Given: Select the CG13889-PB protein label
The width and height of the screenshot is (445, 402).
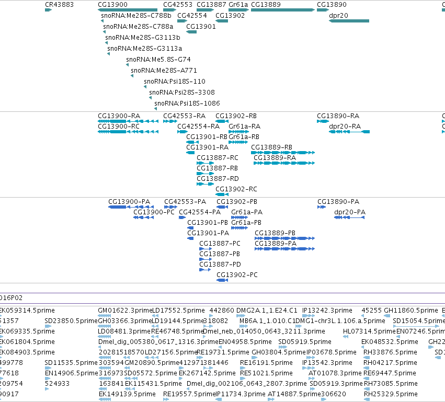Looking at the screenshot, I should click(x=275, y=233).
